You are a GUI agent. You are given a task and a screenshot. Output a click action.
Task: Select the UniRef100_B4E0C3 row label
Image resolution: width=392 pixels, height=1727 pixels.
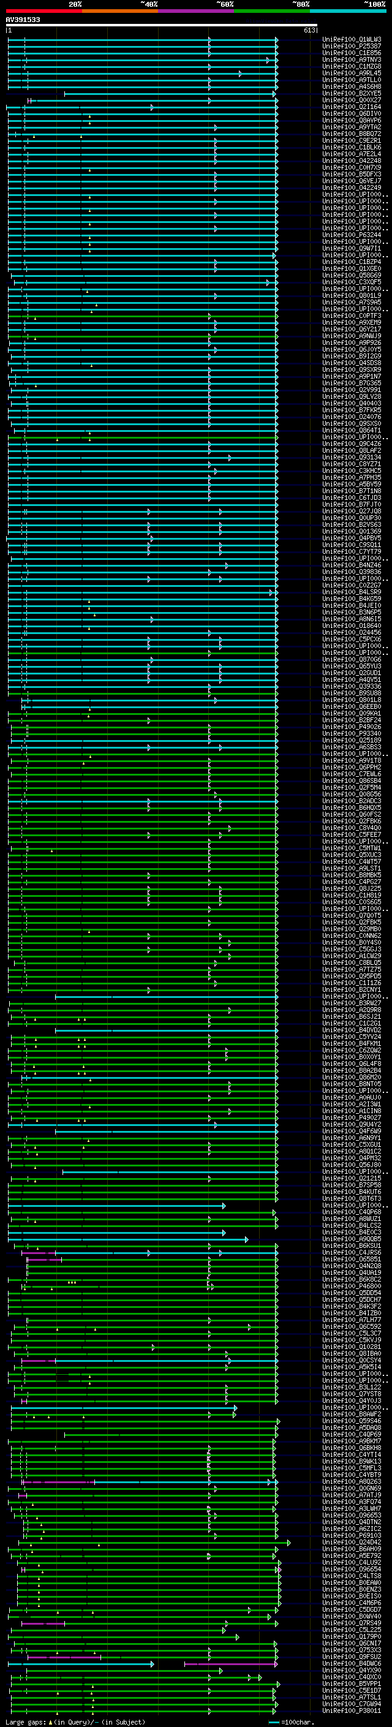[352, 1232]
